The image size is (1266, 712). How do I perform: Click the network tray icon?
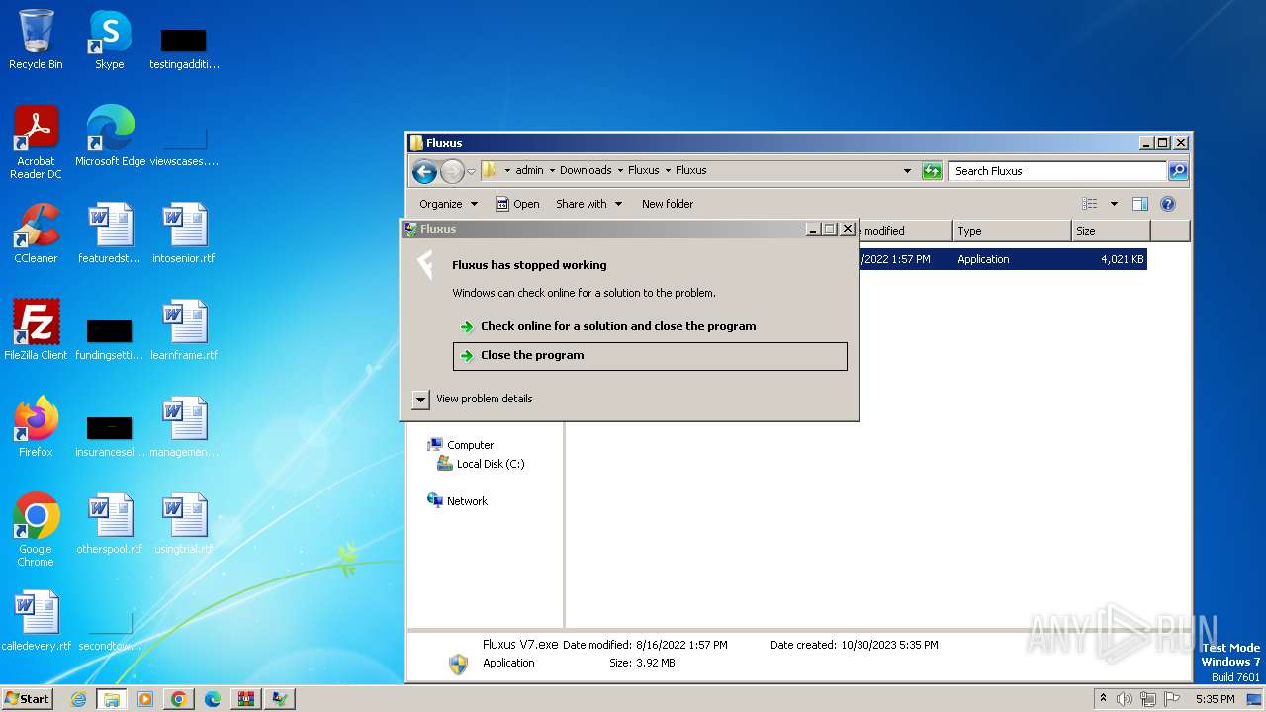coord(1148,699)
